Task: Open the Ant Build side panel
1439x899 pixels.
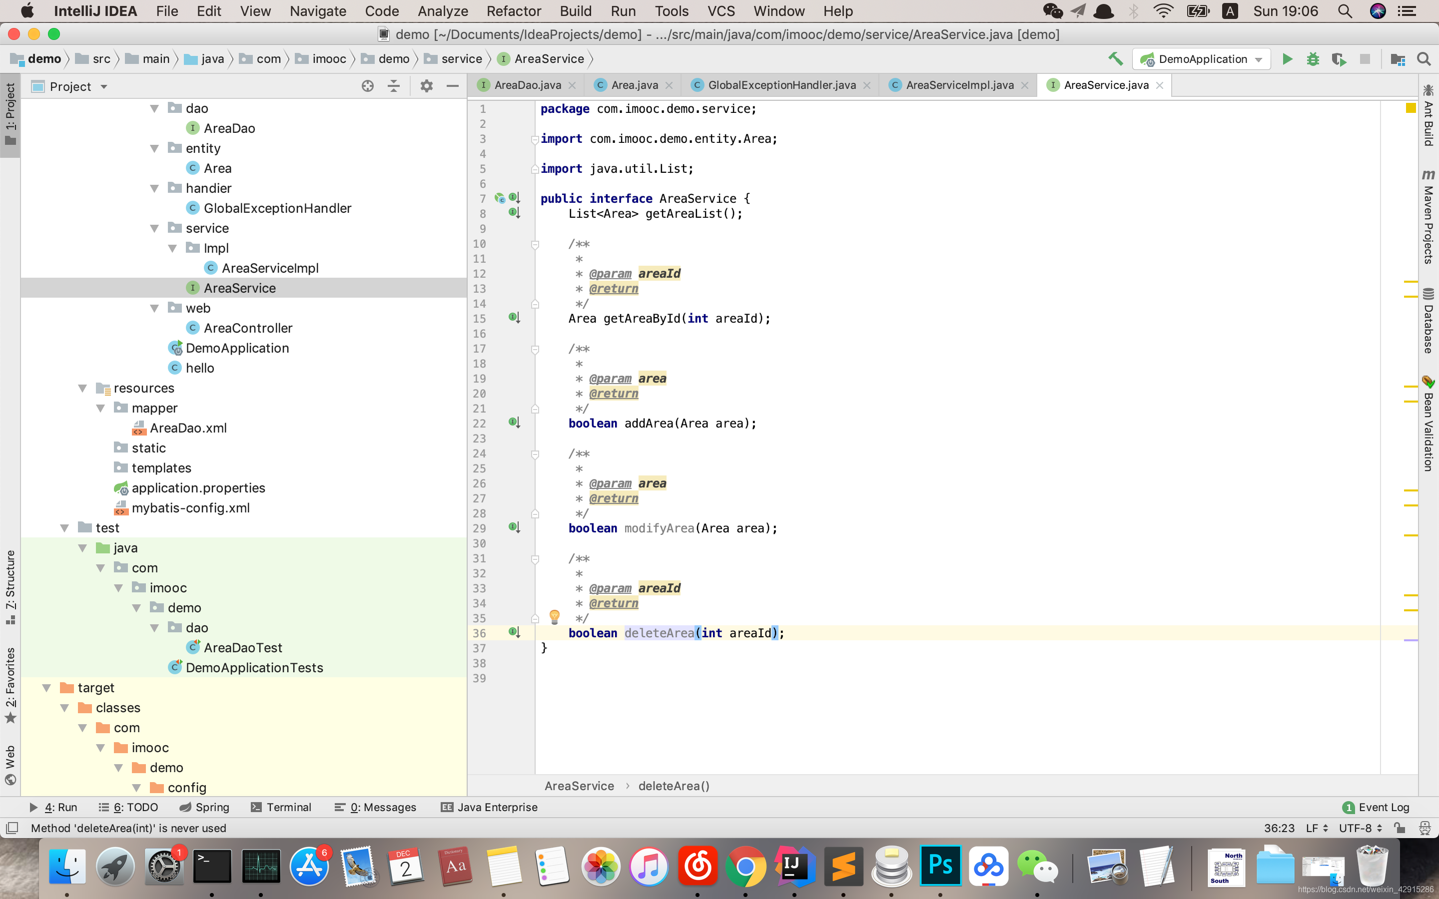Action: coord(1429,115)
